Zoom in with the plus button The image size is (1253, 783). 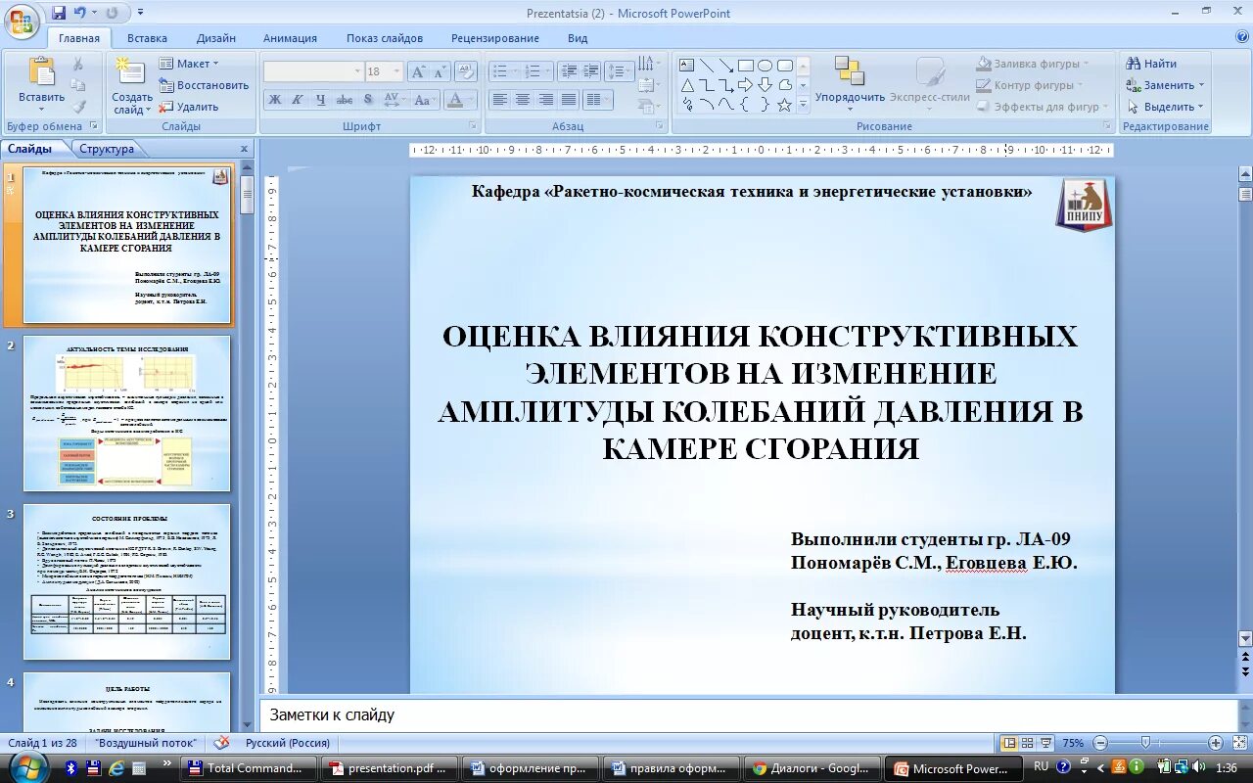pos(1215,743)
